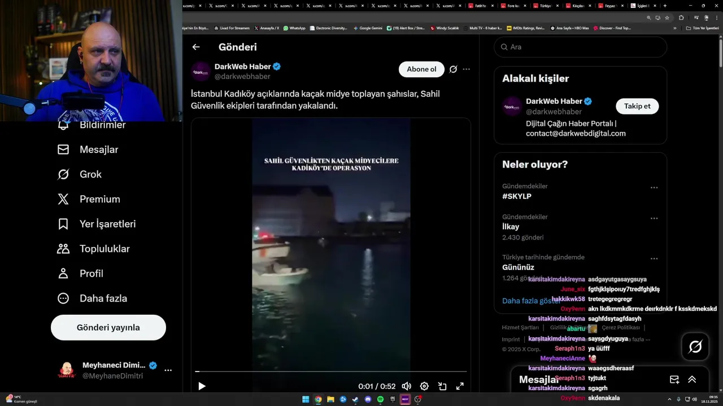Screen dimensions: 723x406
Task: Show hidden bookmarks with the overflow chevron
Action: 674,28
